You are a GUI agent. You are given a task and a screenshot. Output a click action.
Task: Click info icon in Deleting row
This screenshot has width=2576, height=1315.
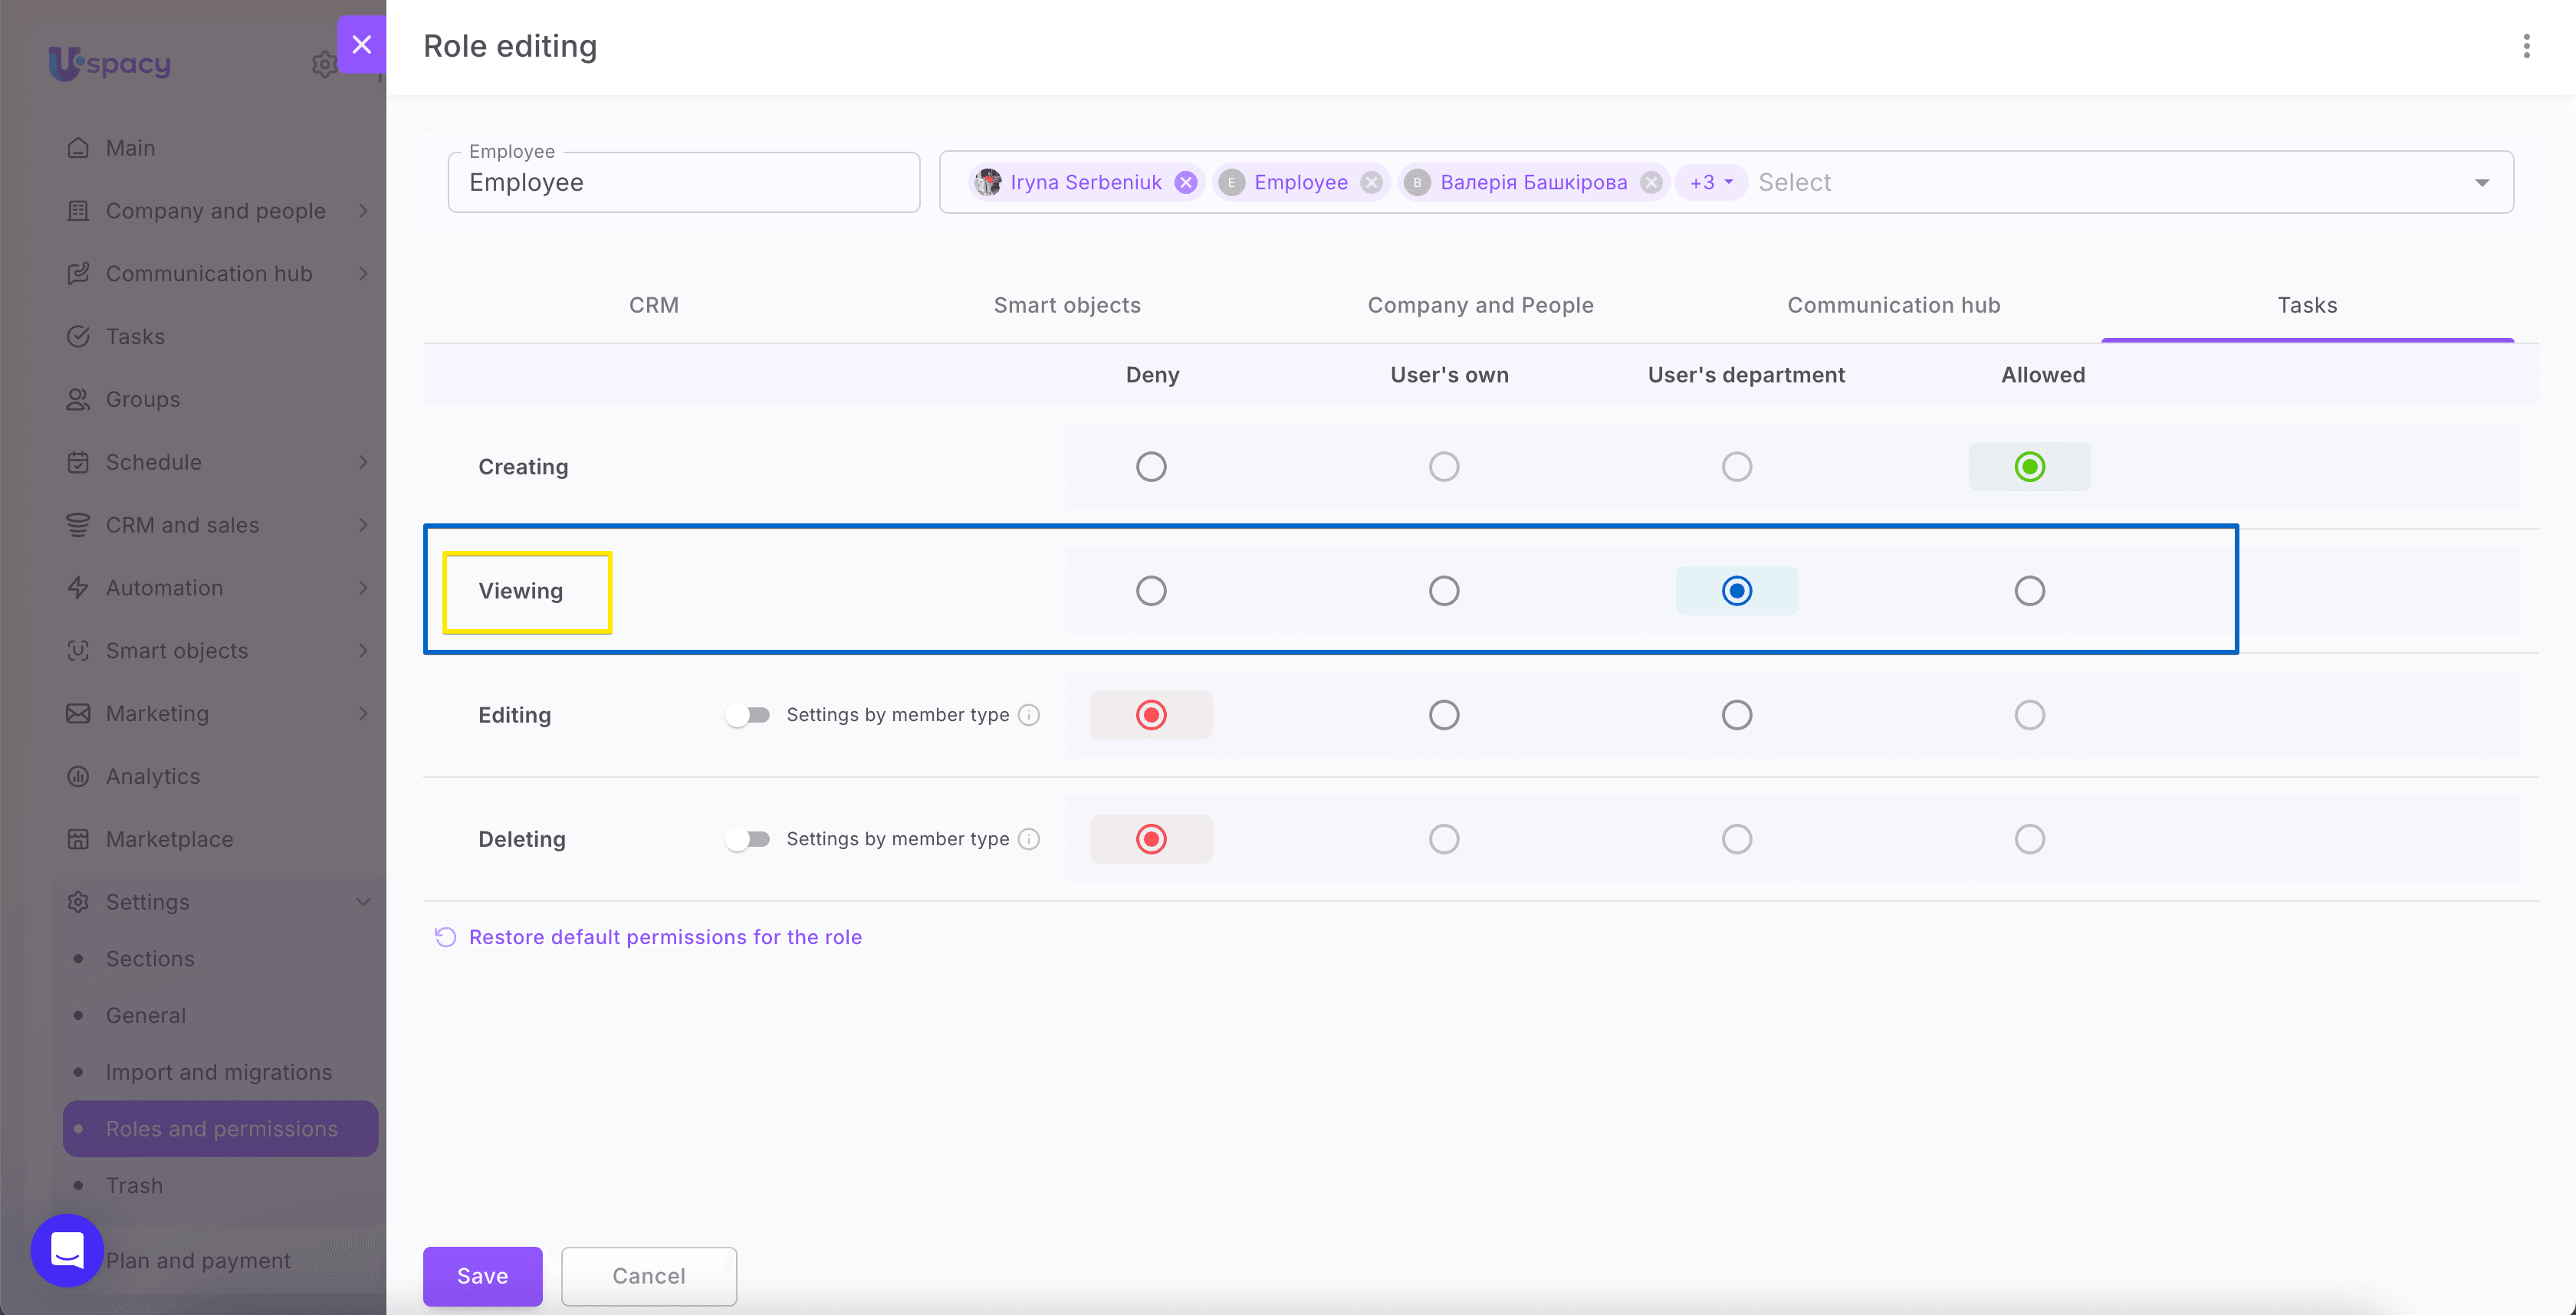pyautogui.click(x=1029, y=839)
